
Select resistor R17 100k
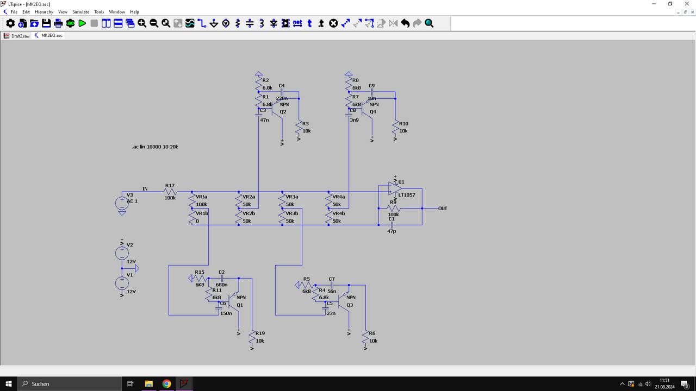[x=170, y=191]
